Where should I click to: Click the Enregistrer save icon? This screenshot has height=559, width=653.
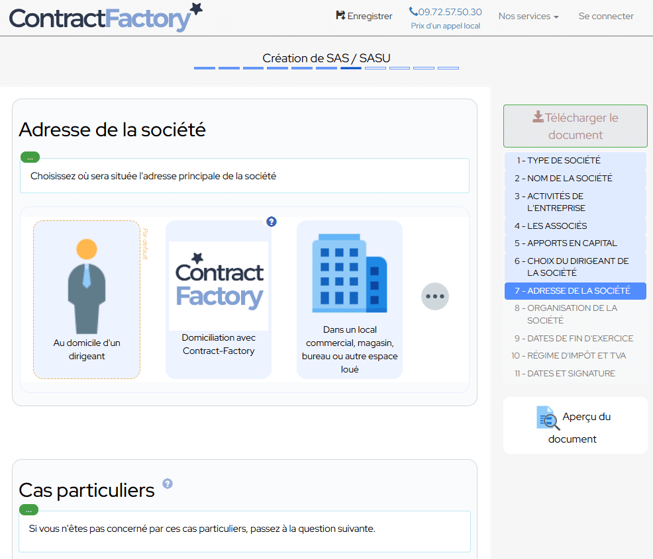pyautogui.click(x=341, y=15)
